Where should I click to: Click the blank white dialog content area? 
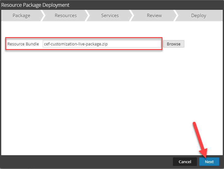tap(92, 101)
